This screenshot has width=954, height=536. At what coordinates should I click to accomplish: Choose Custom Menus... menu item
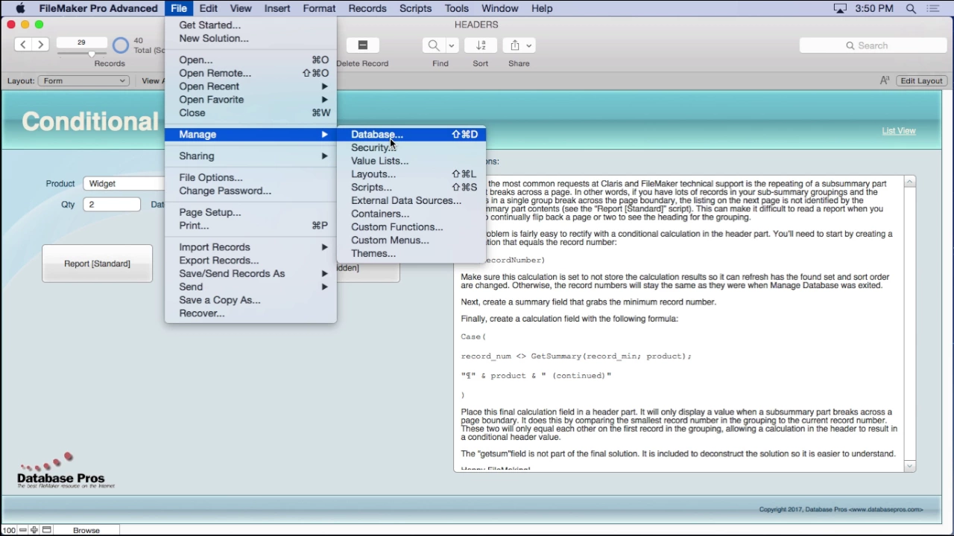point(411,240)
